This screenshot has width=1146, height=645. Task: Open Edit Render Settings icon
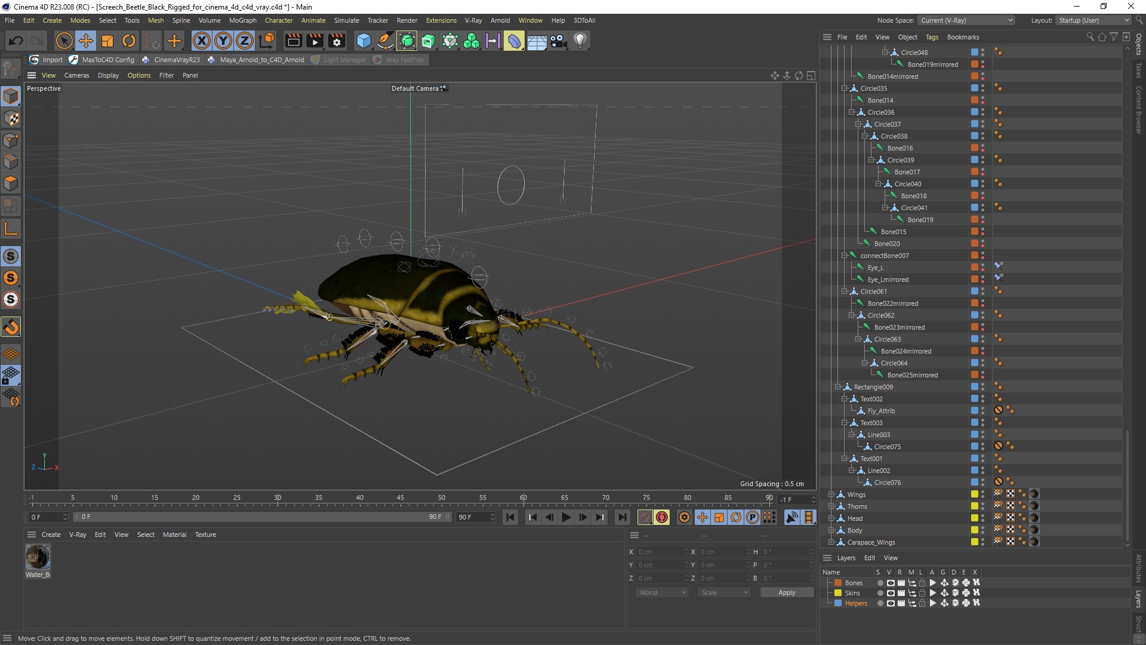[x=337, y=41]
